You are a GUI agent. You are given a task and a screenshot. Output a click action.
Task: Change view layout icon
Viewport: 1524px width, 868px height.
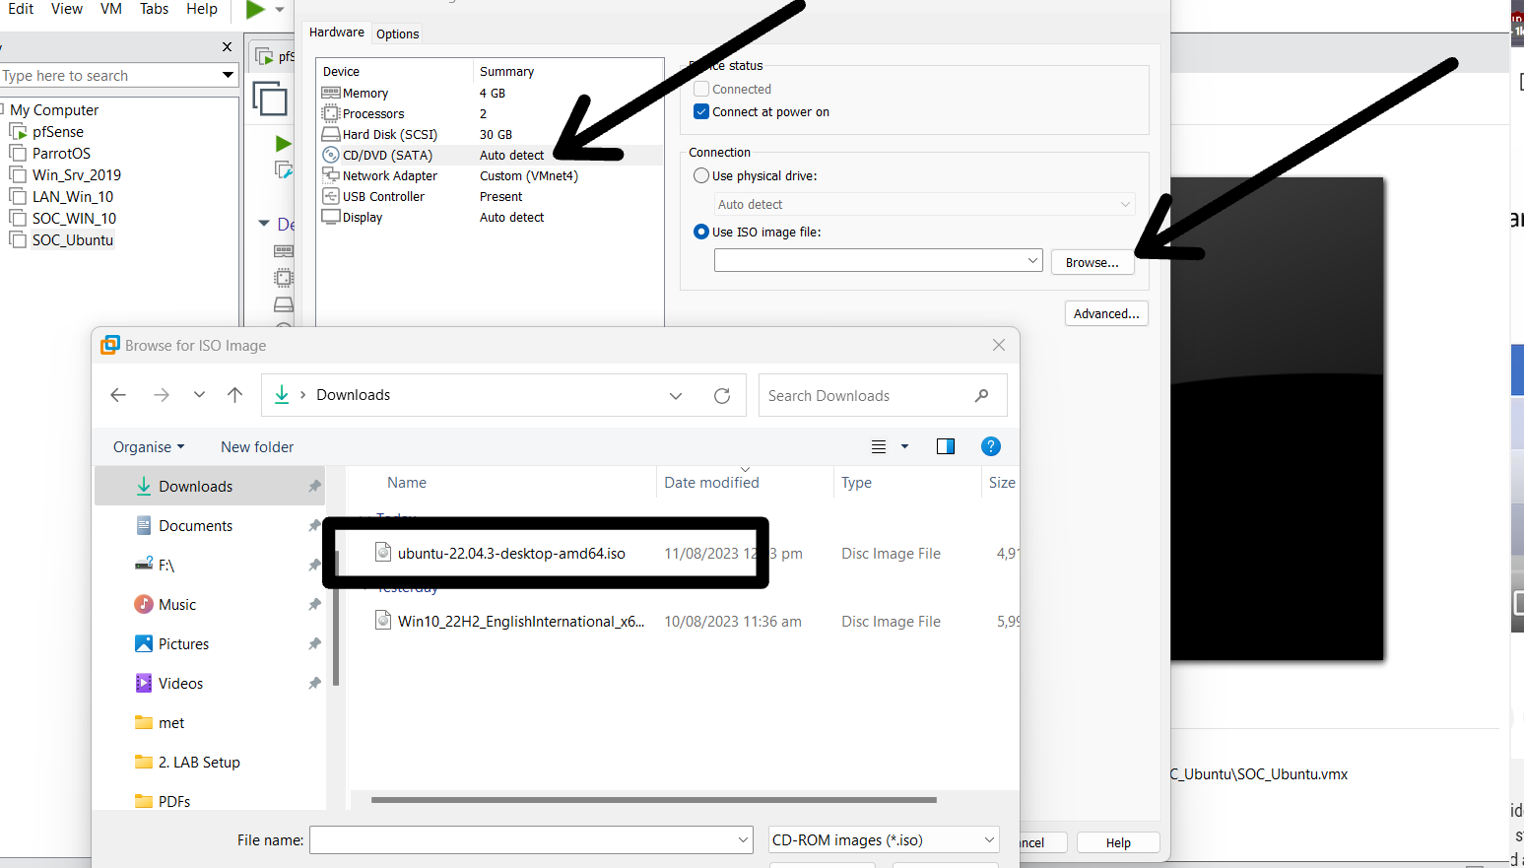(879, 446)
